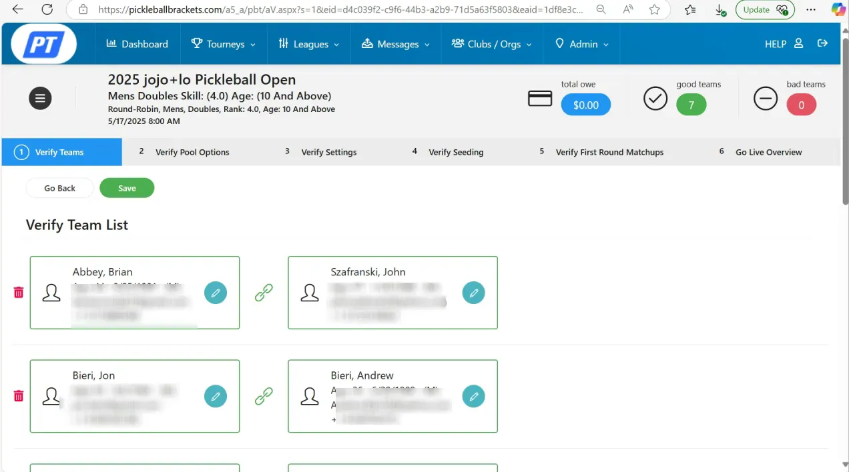Open the downloads icon
Image resolution: width=849 pixels, height=472 pixels.
(720, 9)
